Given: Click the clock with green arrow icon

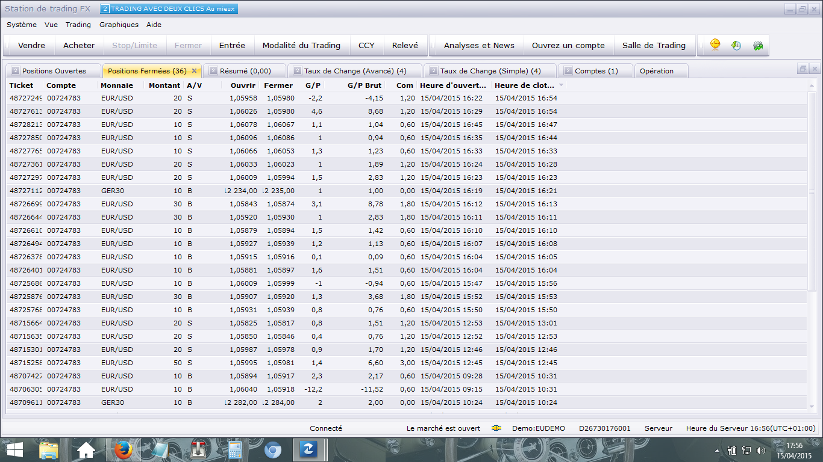Looking at the screenshot, I should [x=736, y=45].
